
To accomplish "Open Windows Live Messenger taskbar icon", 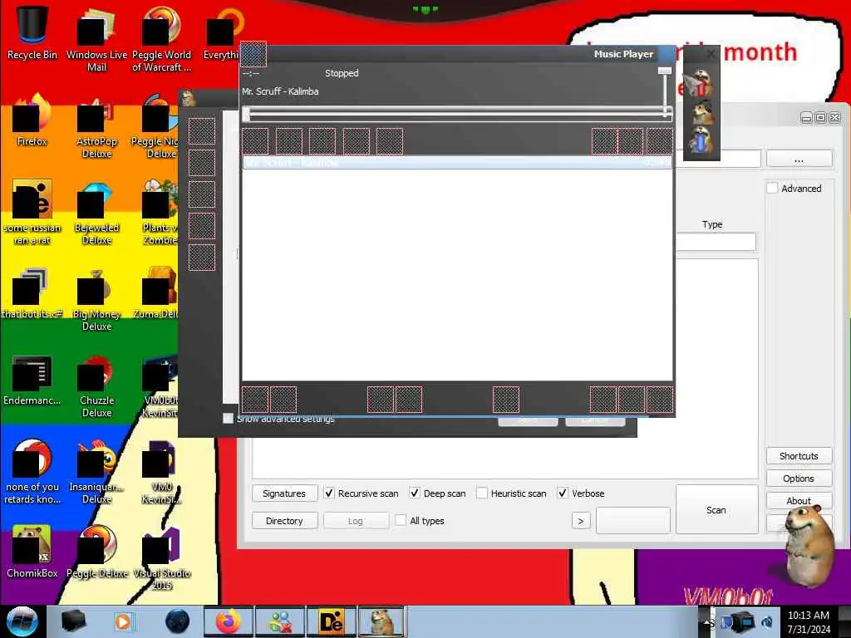I will (x=280, y=621).
